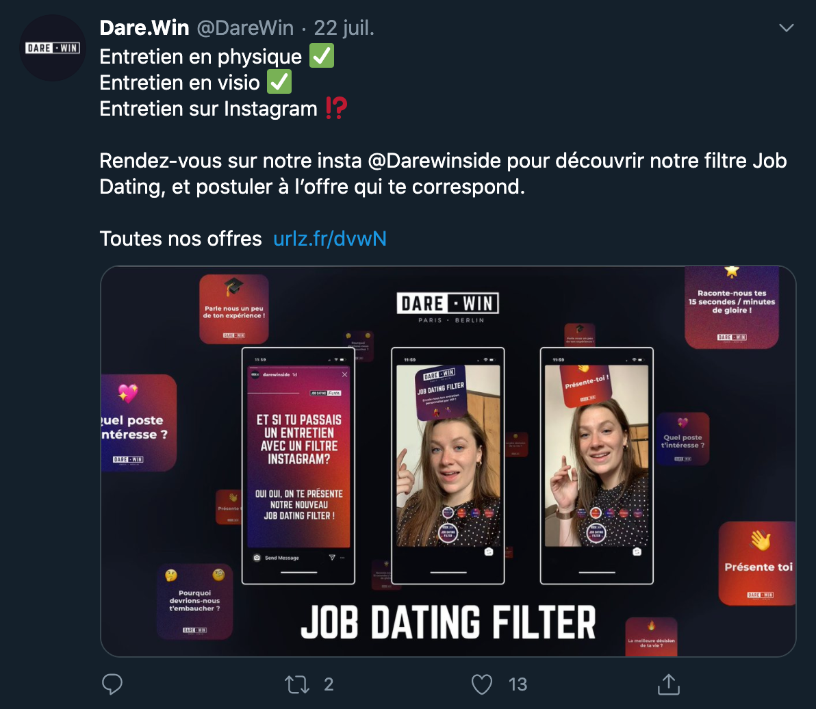Click the reply speech bubble icon
816x709 pixels.
click(112, 684)
